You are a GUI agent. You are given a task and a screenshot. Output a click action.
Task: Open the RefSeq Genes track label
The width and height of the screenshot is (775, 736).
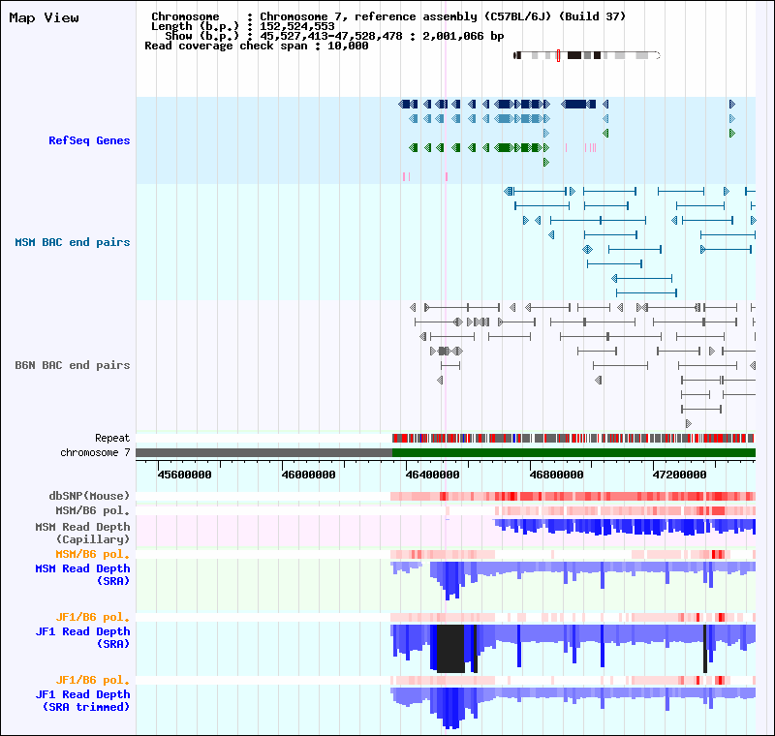tap(89, 140)
